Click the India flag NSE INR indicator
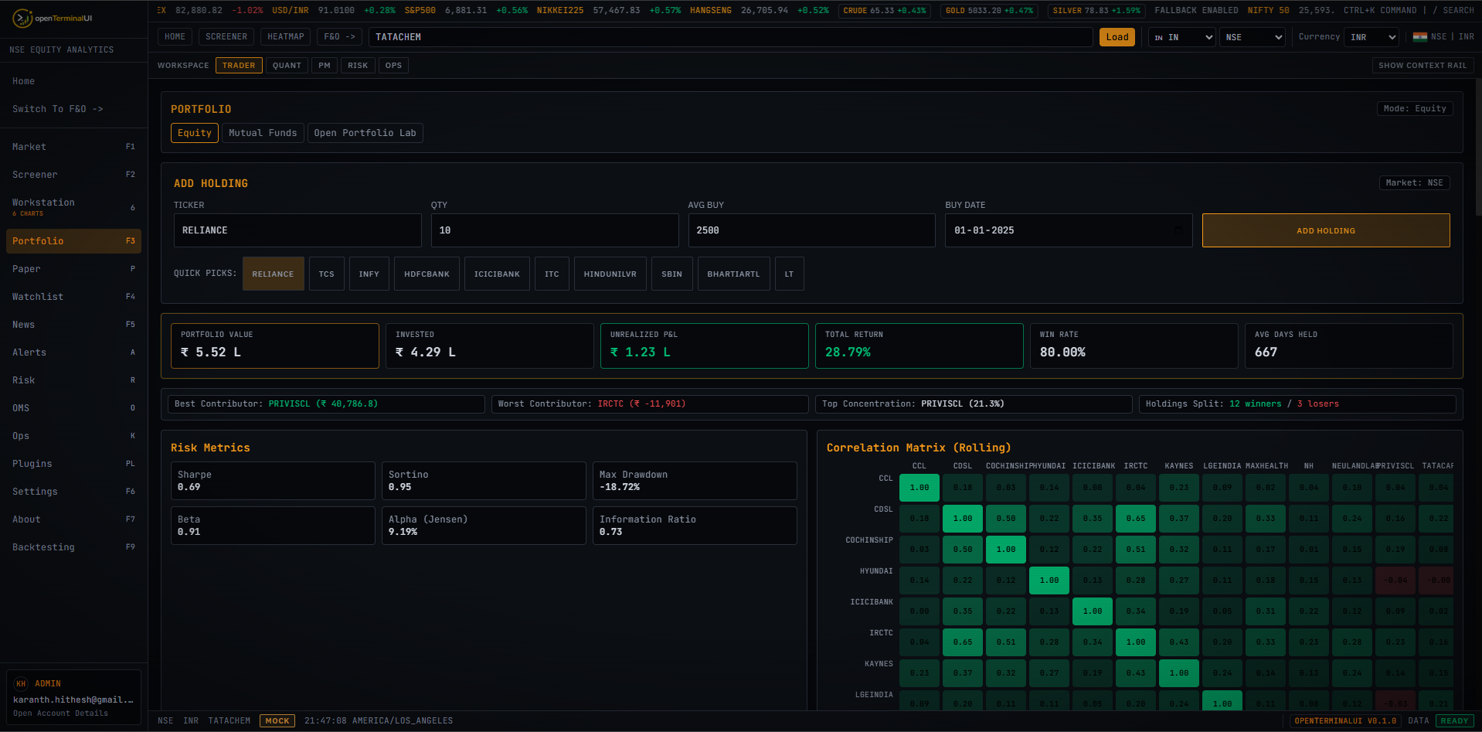This screenshot has width=1482, height=732. coord(1443,36)
